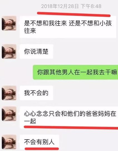Tap the avatar beside "不会有别人"
The image size is (118, 151).
tap(9, 142)
